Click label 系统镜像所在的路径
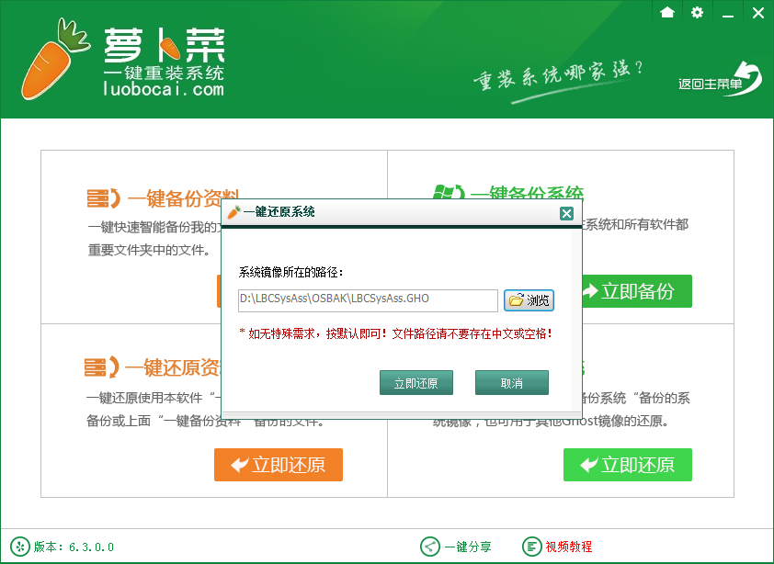 [290, 272]
